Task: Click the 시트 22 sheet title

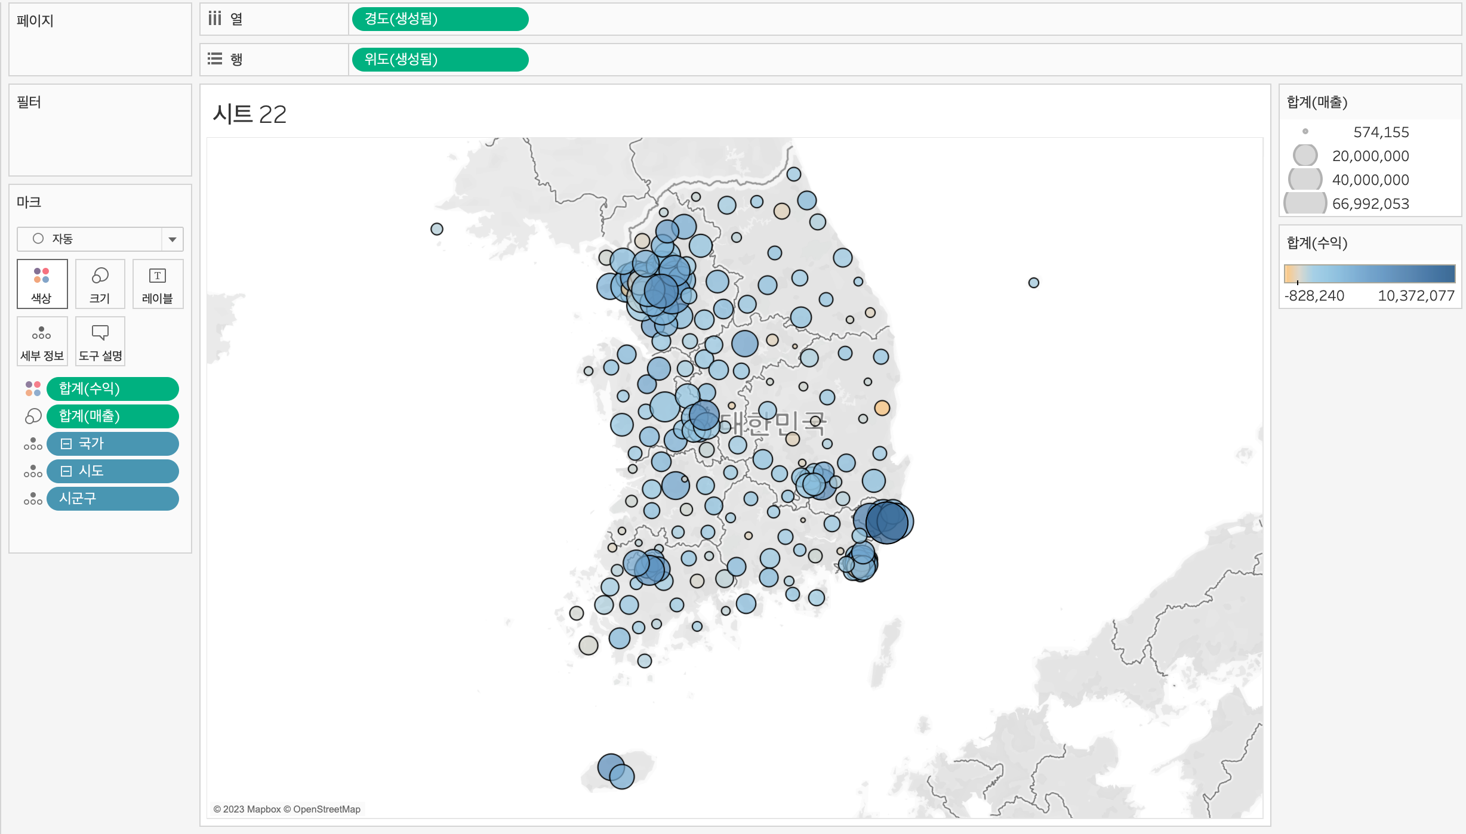Action: (x=250, y=114)
